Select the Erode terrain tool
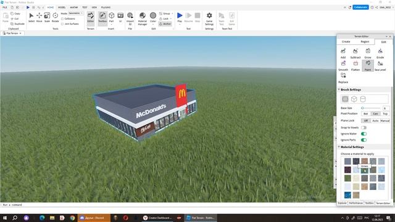 (380, 54)
